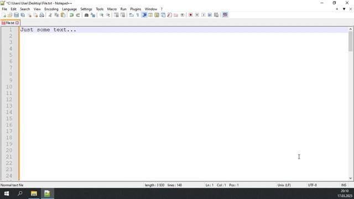Click the vertical scrollbar thumb
Screen dimensions: 354x199
pyautogui.click(x=350, y=41)
